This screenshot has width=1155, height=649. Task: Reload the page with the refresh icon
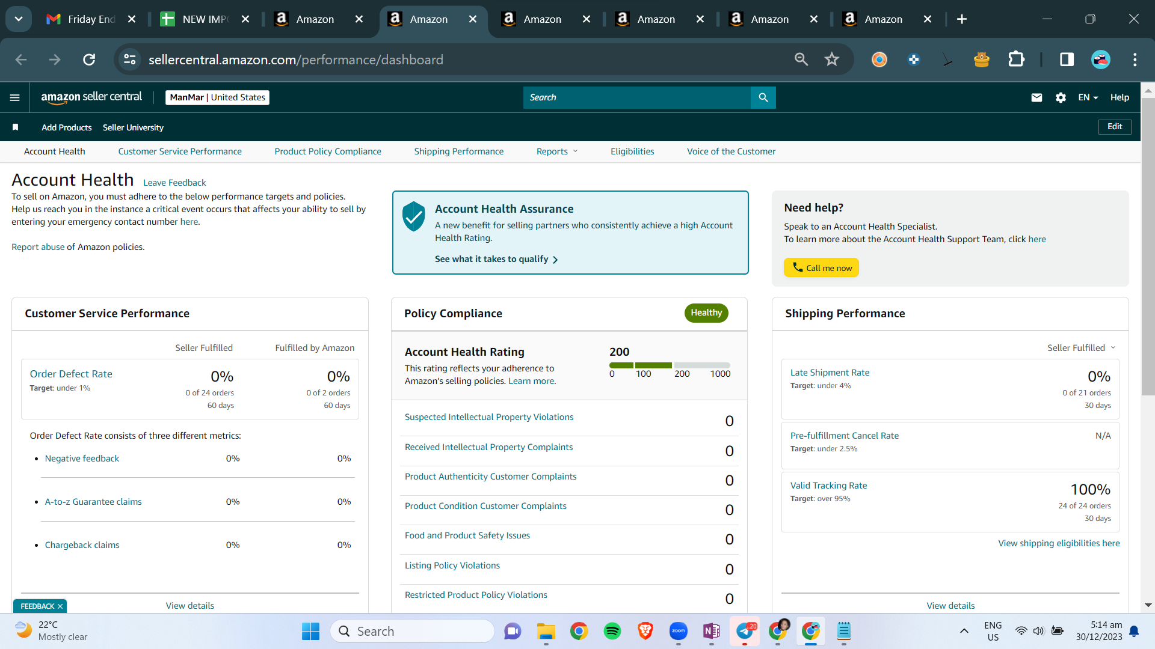[x=89, y=59]
